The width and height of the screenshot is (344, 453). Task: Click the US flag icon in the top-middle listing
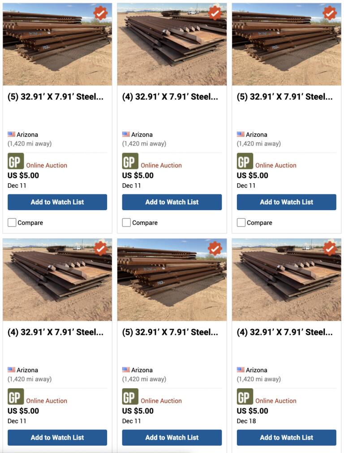tap(126, 134)
